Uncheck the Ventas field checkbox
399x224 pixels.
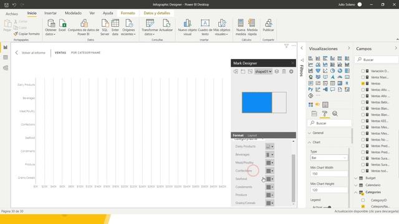363,83
